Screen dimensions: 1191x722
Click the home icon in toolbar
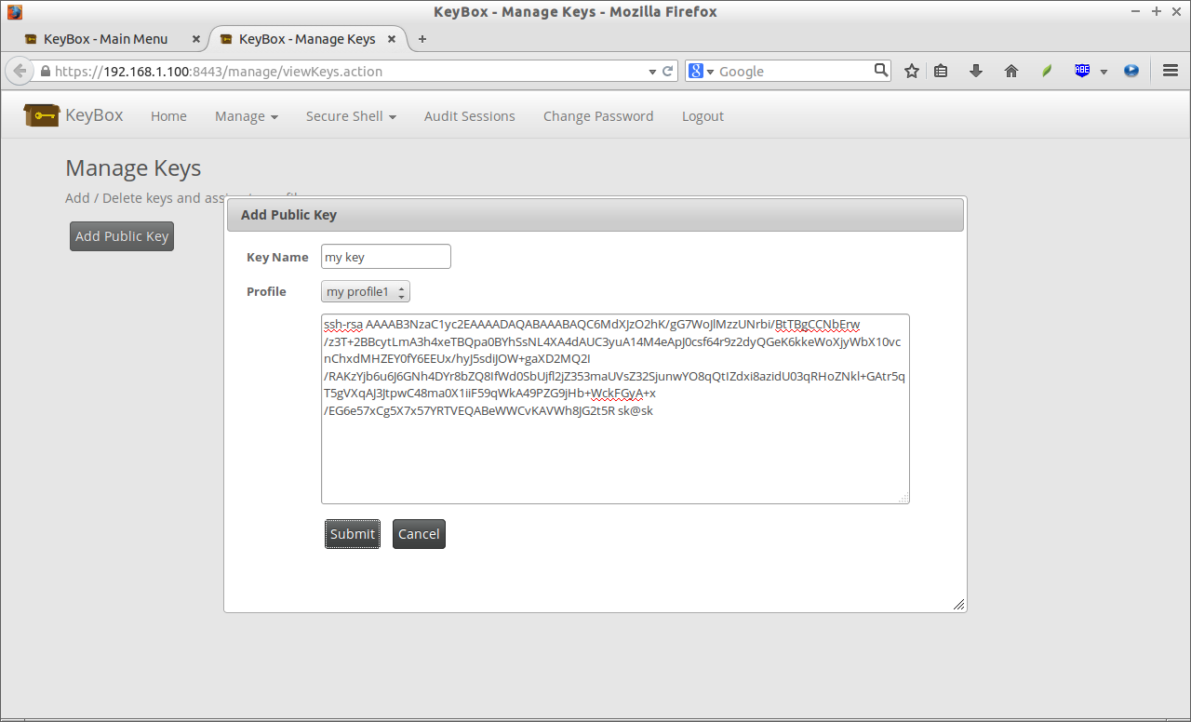(x=1011, y=71)
